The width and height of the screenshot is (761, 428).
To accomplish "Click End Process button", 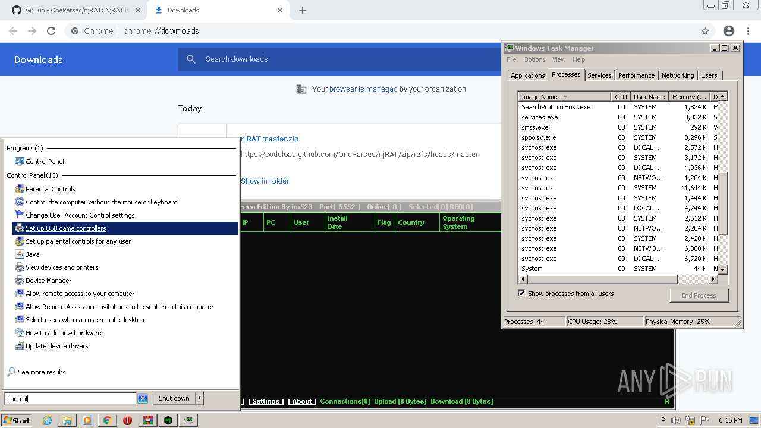I will (x=699, y=295).
